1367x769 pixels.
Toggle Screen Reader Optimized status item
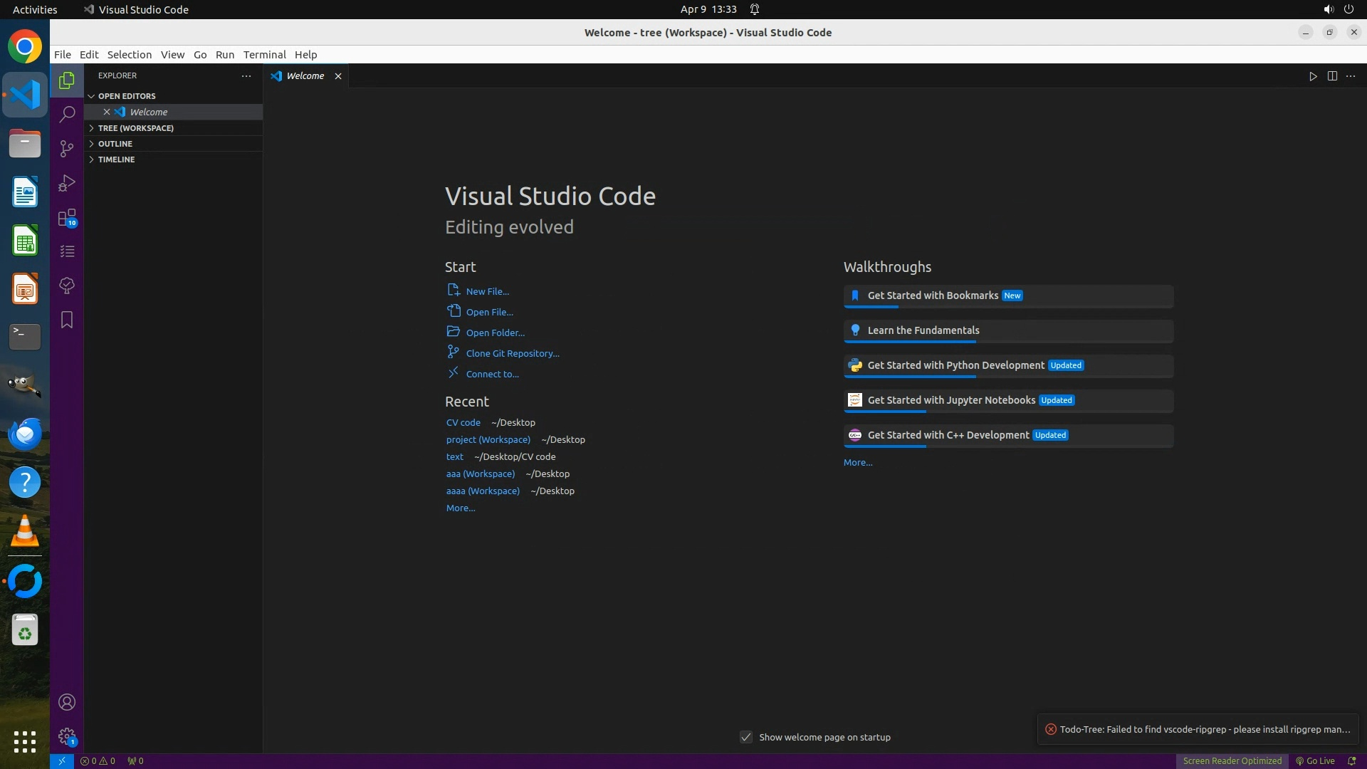coord(1232,760)
